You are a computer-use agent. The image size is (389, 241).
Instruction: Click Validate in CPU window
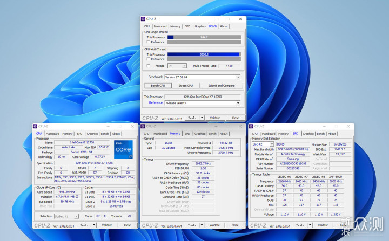click(107, 225)
